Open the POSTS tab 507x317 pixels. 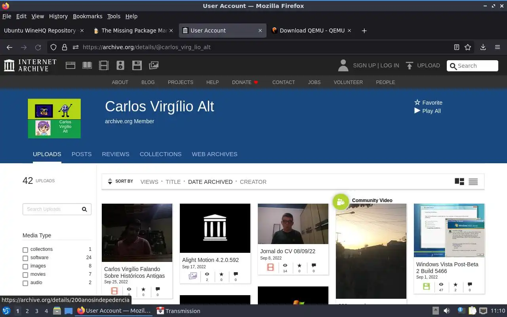(82, 154)
